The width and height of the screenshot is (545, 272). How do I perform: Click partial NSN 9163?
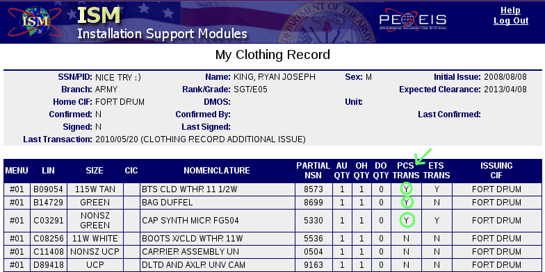click(313, 265)
